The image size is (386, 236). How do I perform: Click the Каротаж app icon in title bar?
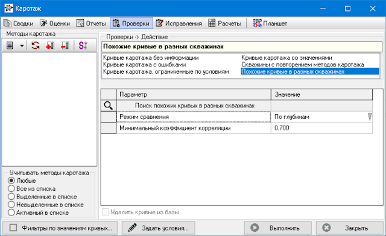tap(8, 8)
